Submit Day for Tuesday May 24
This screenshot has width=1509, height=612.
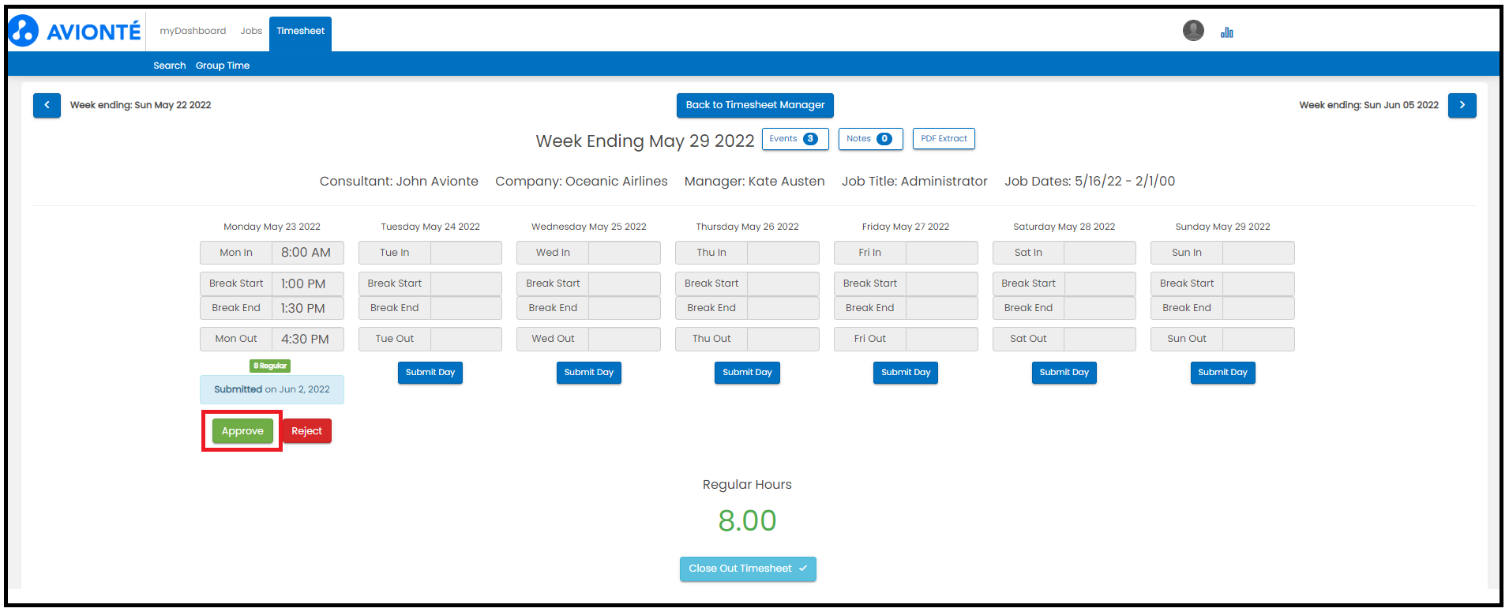pos(430,373)
